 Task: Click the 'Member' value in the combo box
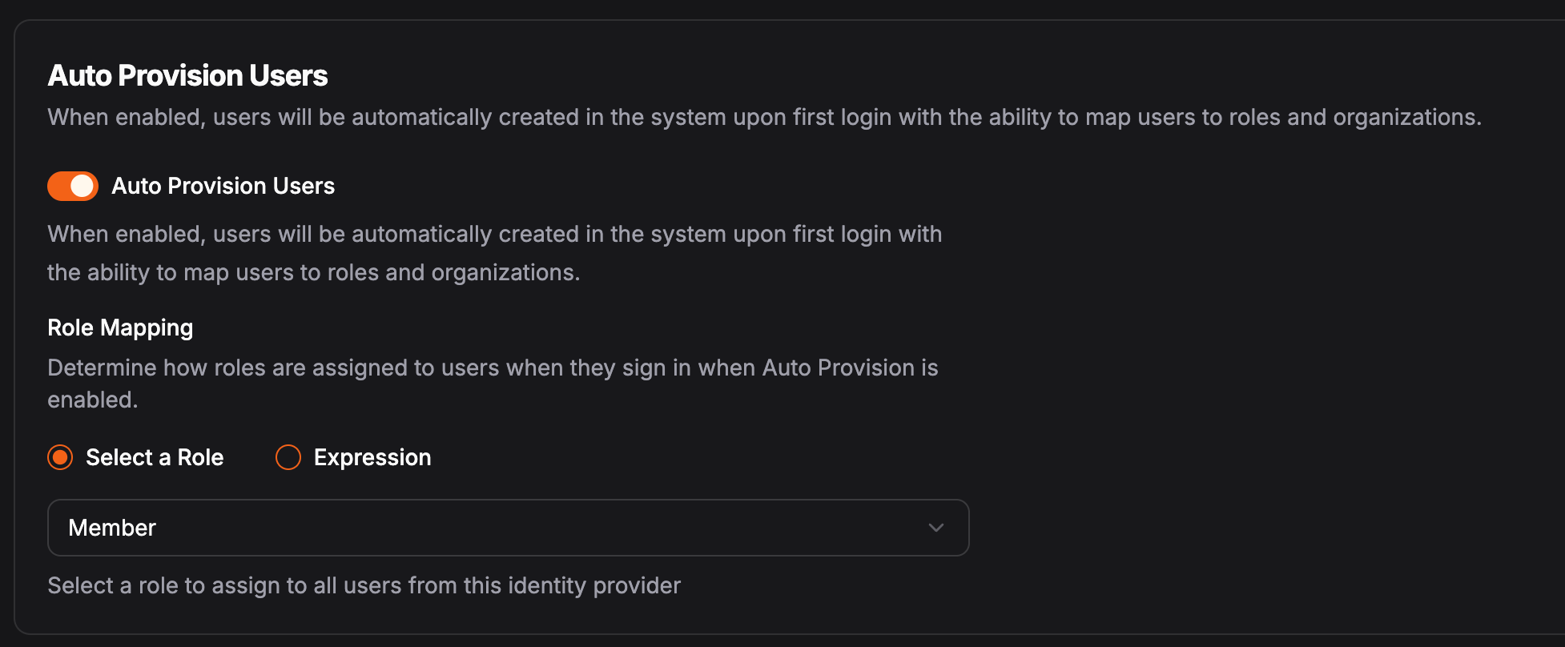[112, 528]
